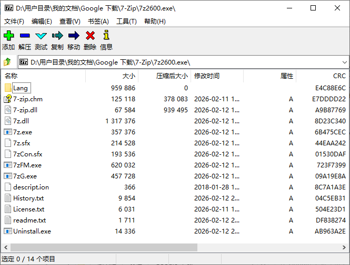
Task: Open the 查看(V) menu
Action: [70, 22]
